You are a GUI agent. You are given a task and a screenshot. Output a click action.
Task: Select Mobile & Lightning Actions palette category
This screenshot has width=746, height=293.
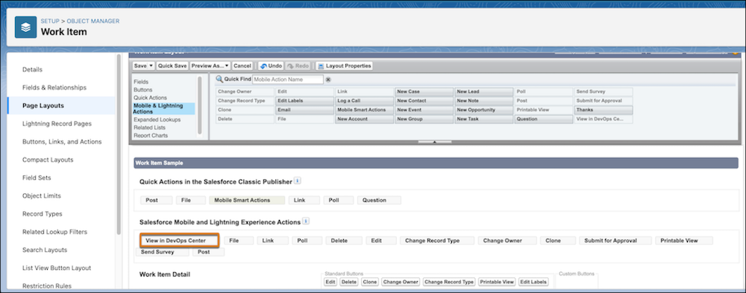pyautogui.click(x=163, y=108)
